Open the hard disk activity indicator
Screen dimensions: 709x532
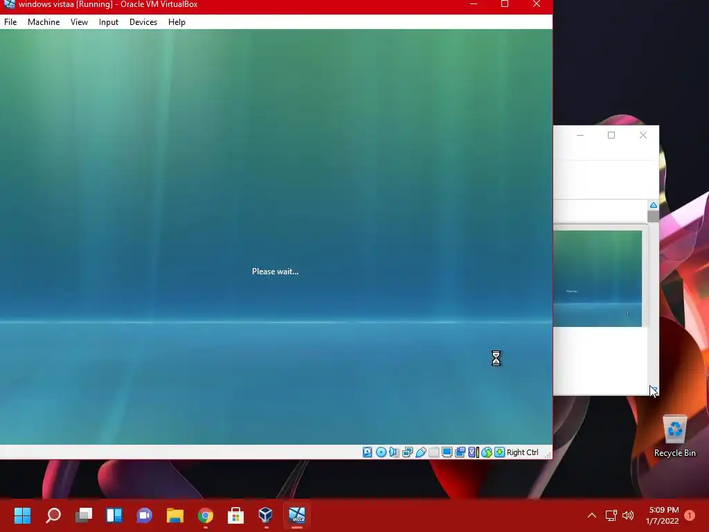tap(367, 452)
